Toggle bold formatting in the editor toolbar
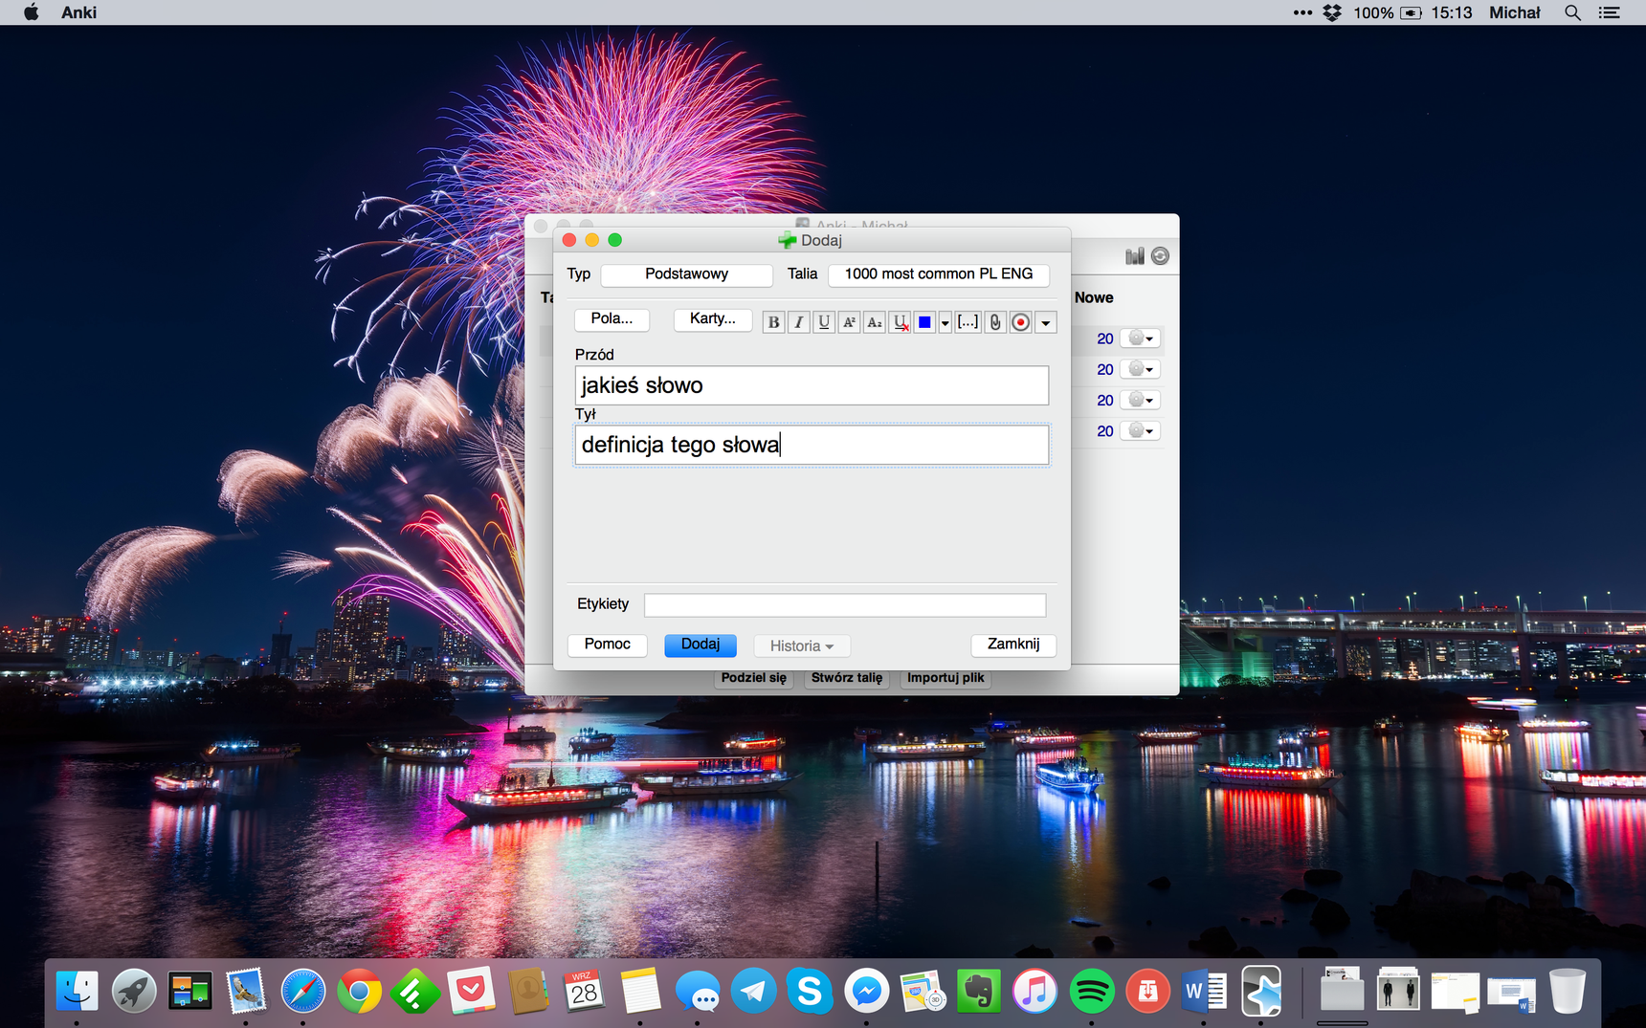The image size is (1646, 1028). 773,322
